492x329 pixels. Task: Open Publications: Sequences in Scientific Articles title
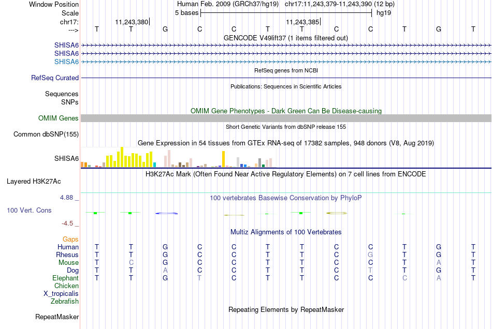(286, 86)
